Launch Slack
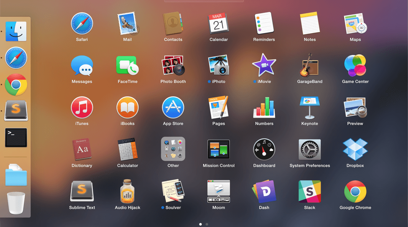Viewport: 408px width, 227px height. (310, 192)
